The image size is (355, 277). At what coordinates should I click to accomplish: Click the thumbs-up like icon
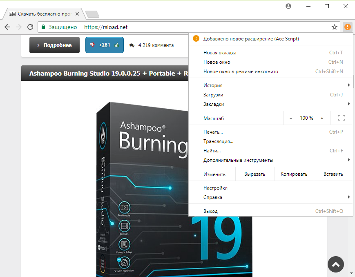(117, 45)
